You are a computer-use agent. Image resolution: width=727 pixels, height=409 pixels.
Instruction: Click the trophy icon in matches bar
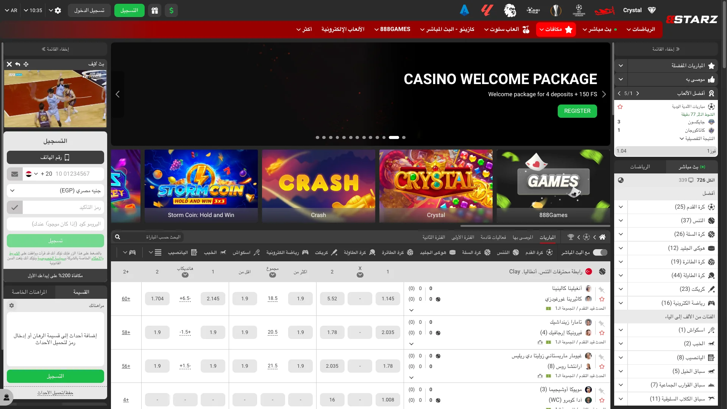coord(571,237)
